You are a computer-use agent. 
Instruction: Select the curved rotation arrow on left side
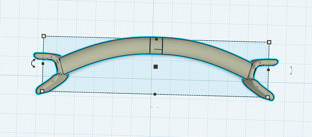point(33,64)
